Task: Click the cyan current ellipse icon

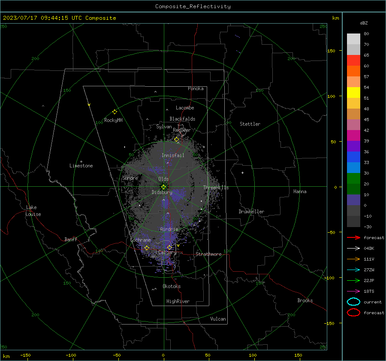Action: point(353,302)
